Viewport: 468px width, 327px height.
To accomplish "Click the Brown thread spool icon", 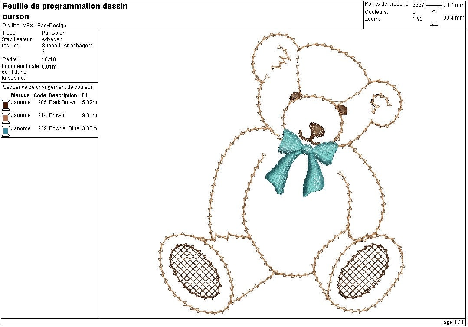I will 6,118.
